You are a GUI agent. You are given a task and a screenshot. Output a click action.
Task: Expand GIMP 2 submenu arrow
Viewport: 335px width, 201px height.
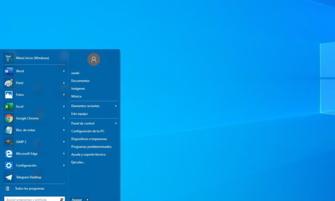coord(64,142)
